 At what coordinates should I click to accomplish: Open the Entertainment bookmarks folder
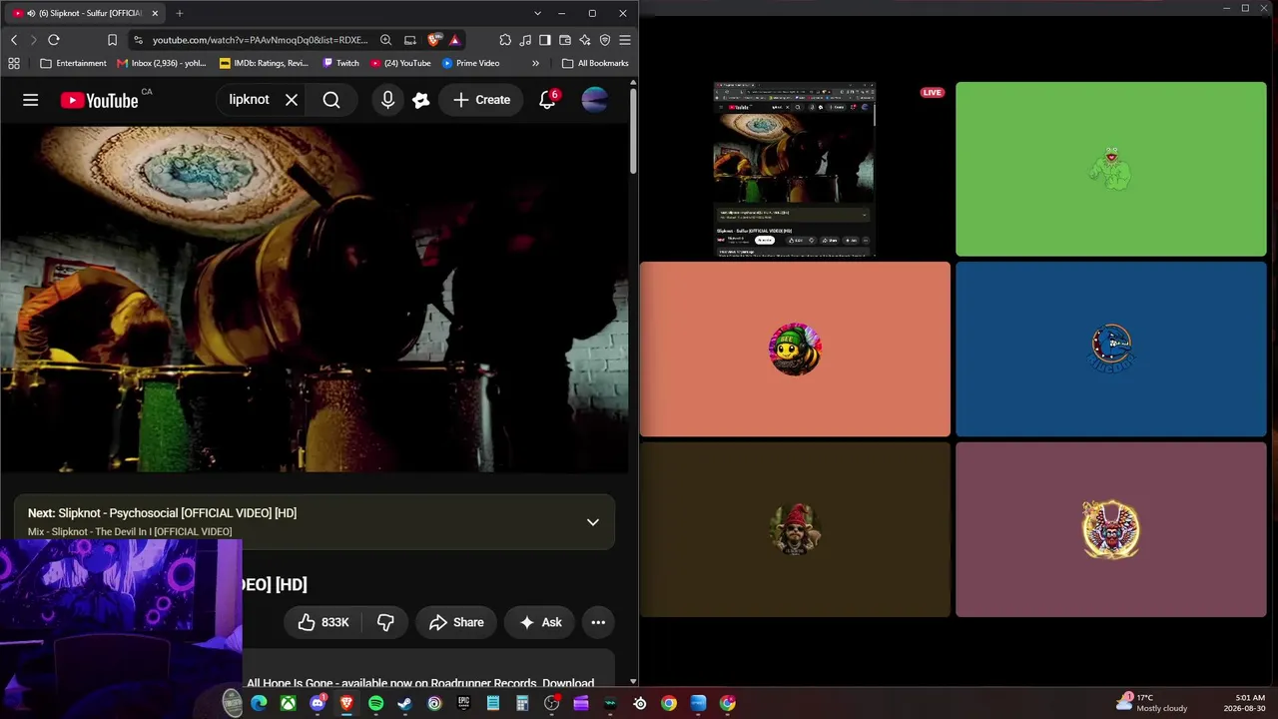[73, 63]
